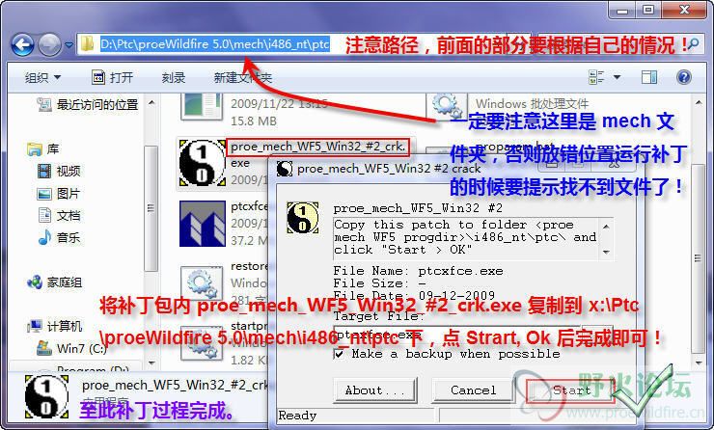714x430 pixels.
Task: Change view with the view icon
Action: [x=596, y=77]
